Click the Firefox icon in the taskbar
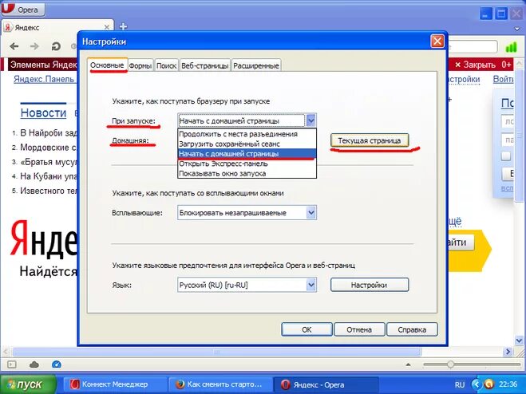This screenshot has height=394, width=526. pos(180,384)
